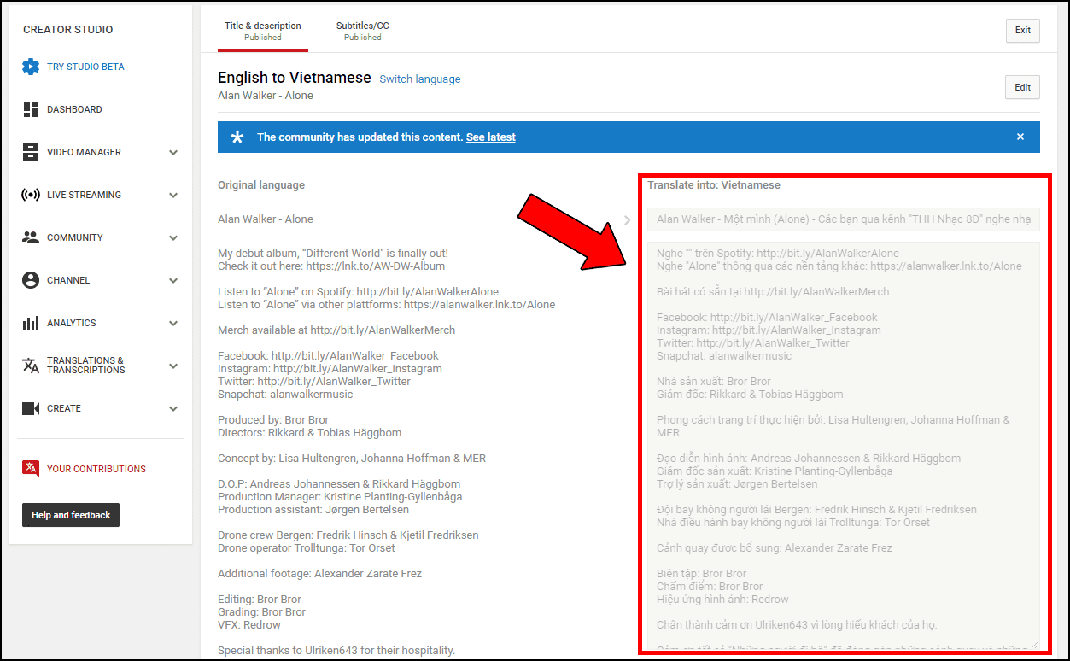The image size is (1070, 661).
Task: Open Help and feedback
Action: click(x=71, y=515)
